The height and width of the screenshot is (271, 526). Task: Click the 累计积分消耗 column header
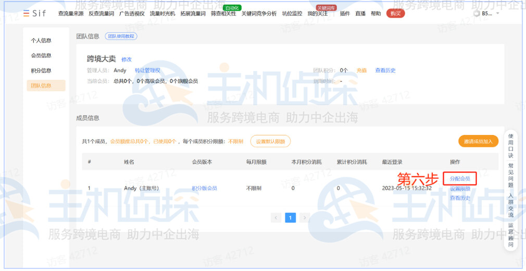point(352,162)
